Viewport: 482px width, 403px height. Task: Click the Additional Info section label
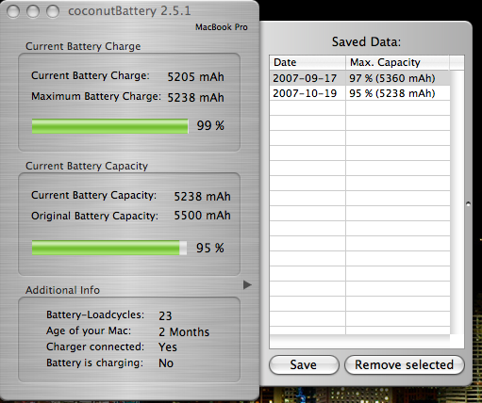pyautogui.click(x=62, y=290)
